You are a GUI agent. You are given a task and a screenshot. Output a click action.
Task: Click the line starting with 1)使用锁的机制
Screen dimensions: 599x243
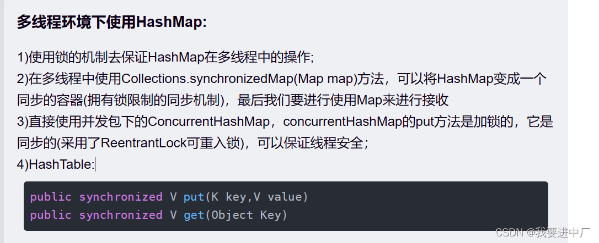[165, 57]
